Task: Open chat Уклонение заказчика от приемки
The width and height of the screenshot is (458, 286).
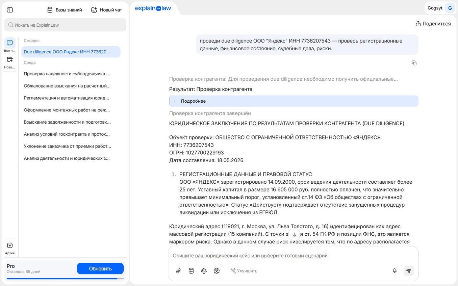Action: (x=67, y=146)
